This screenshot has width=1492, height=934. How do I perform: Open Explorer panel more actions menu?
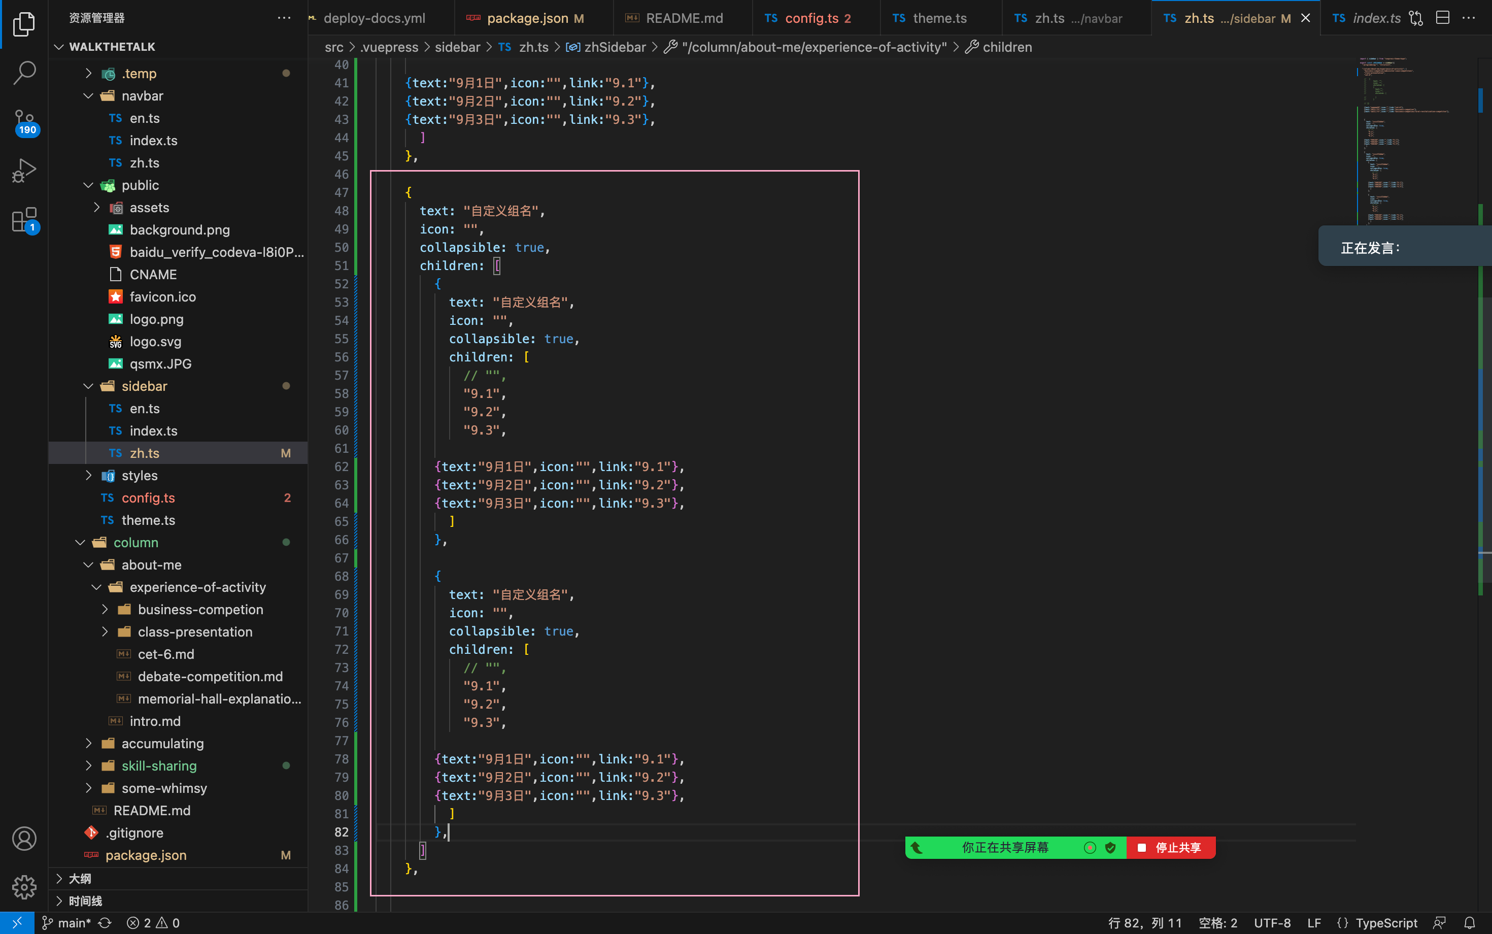point(284,18)
